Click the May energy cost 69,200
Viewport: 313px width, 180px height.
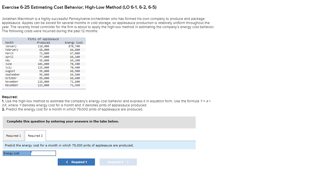coord(75,60)
